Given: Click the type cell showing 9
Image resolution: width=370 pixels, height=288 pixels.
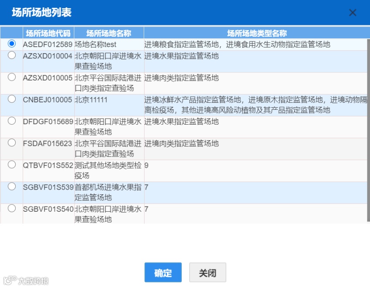Looking at the screenshot, I should 256,171.
